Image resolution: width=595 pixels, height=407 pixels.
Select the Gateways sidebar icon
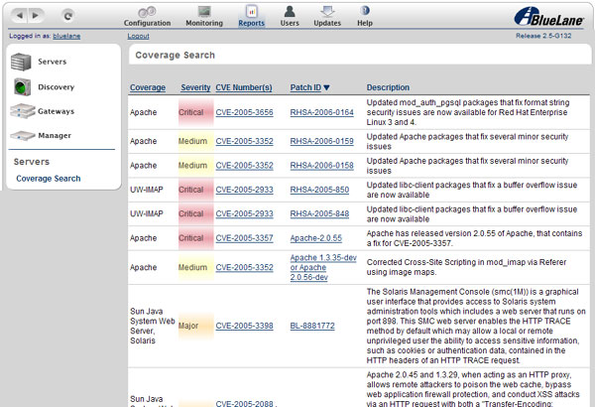pos(22,111)
